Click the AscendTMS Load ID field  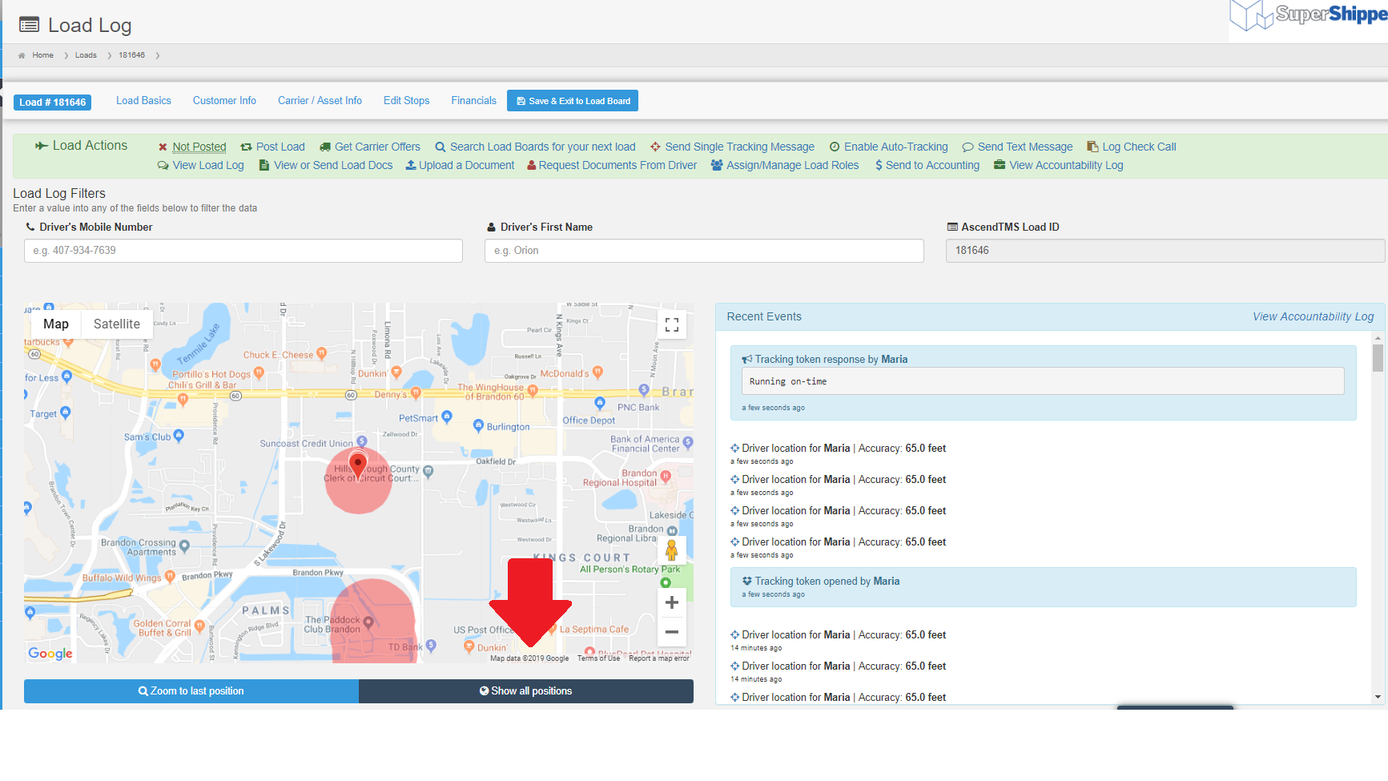pyautogui.click(x=1165, y=251)
